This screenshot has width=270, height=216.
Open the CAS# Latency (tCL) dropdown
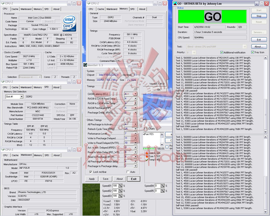(136, 94)
